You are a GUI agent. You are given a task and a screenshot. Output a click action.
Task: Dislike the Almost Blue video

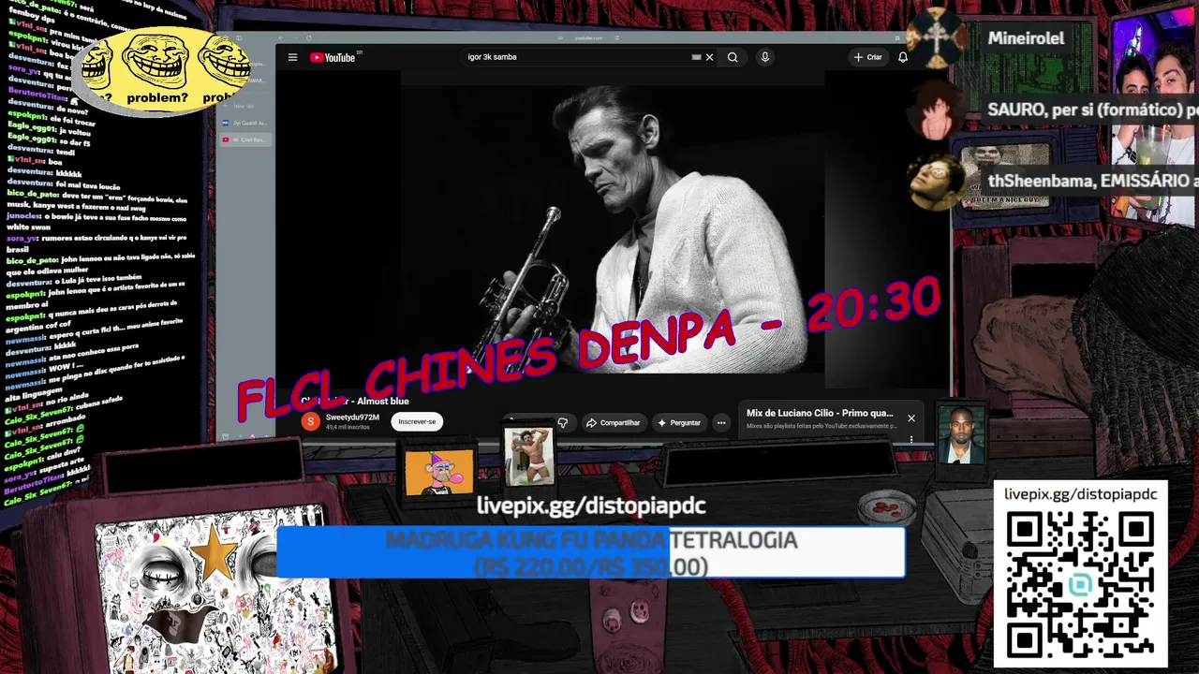click(562, 423)
